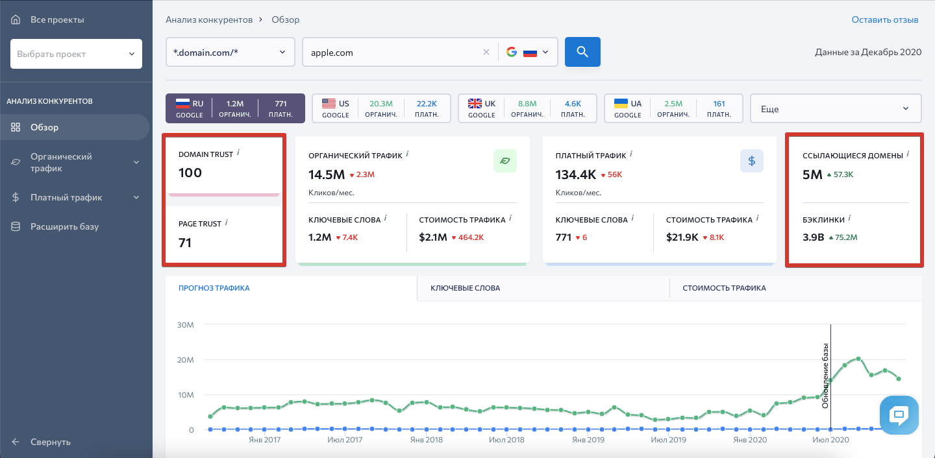
Task: Open the *.domain.com/* scope dropdown
Action: pos(231,52)
